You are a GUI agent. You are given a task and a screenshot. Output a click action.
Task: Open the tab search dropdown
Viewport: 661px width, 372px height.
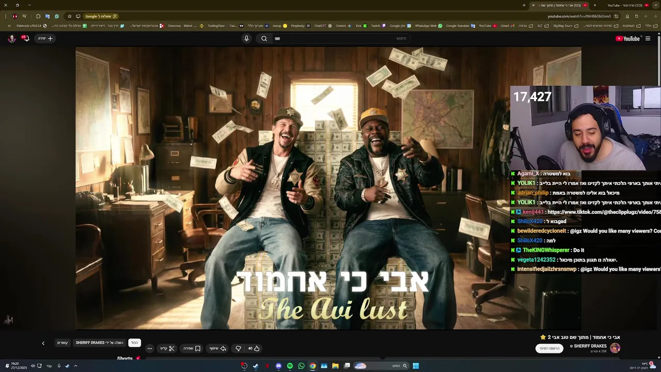(656, 5)
